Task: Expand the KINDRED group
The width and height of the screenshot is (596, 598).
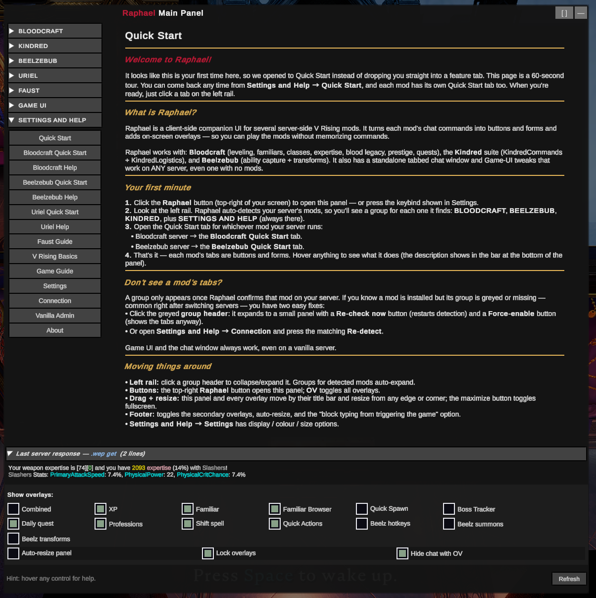Action: 55,46
